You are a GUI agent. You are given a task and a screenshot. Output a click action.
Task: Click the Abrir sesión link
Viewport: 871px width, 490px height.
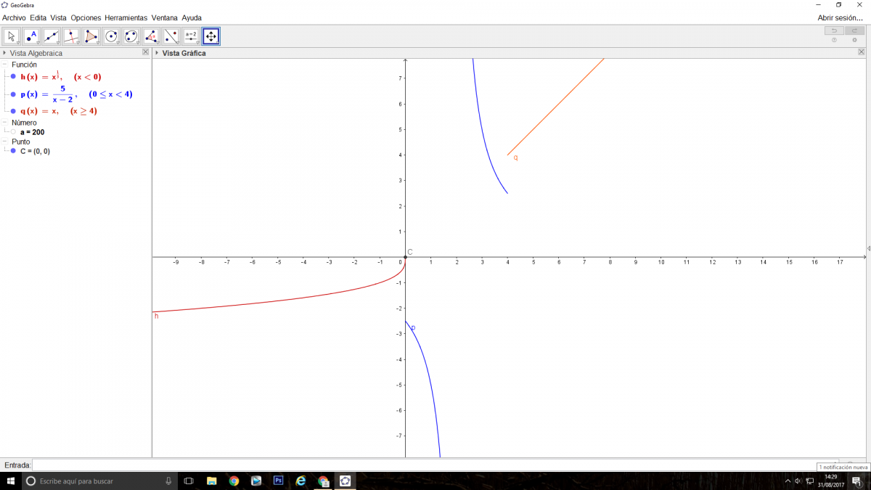840,17
